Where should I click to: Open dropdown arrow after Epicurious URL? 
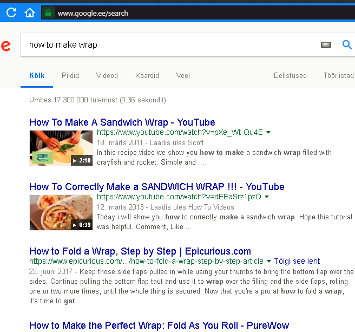[x=269, y=261]
